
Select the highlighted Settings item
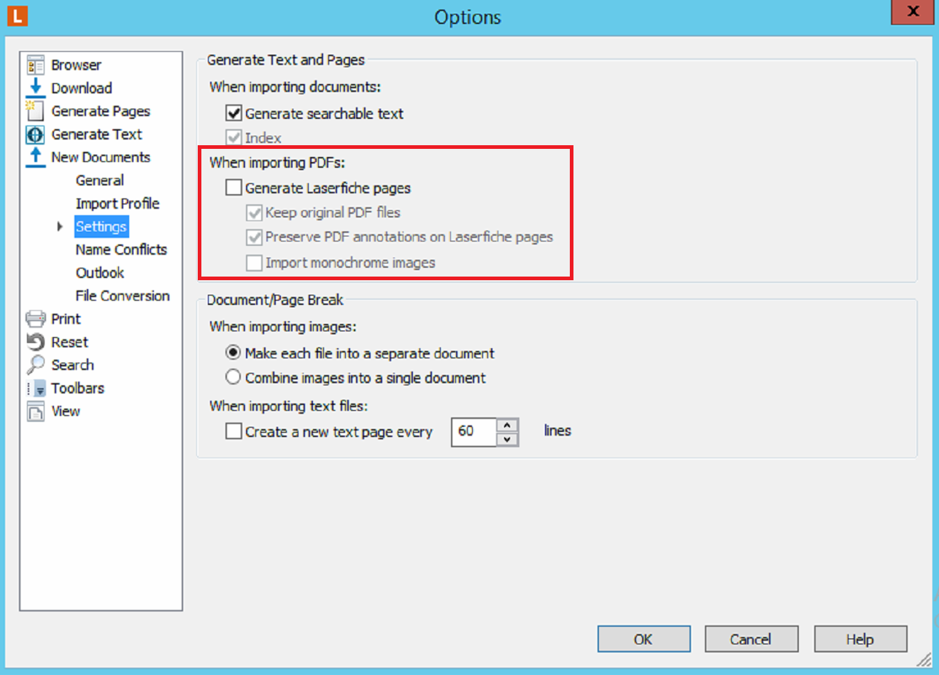point(101,226)
